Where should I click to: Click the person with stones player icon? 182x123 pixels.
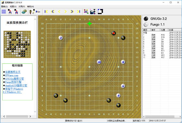pyautogui.click(x=32, y=12)
